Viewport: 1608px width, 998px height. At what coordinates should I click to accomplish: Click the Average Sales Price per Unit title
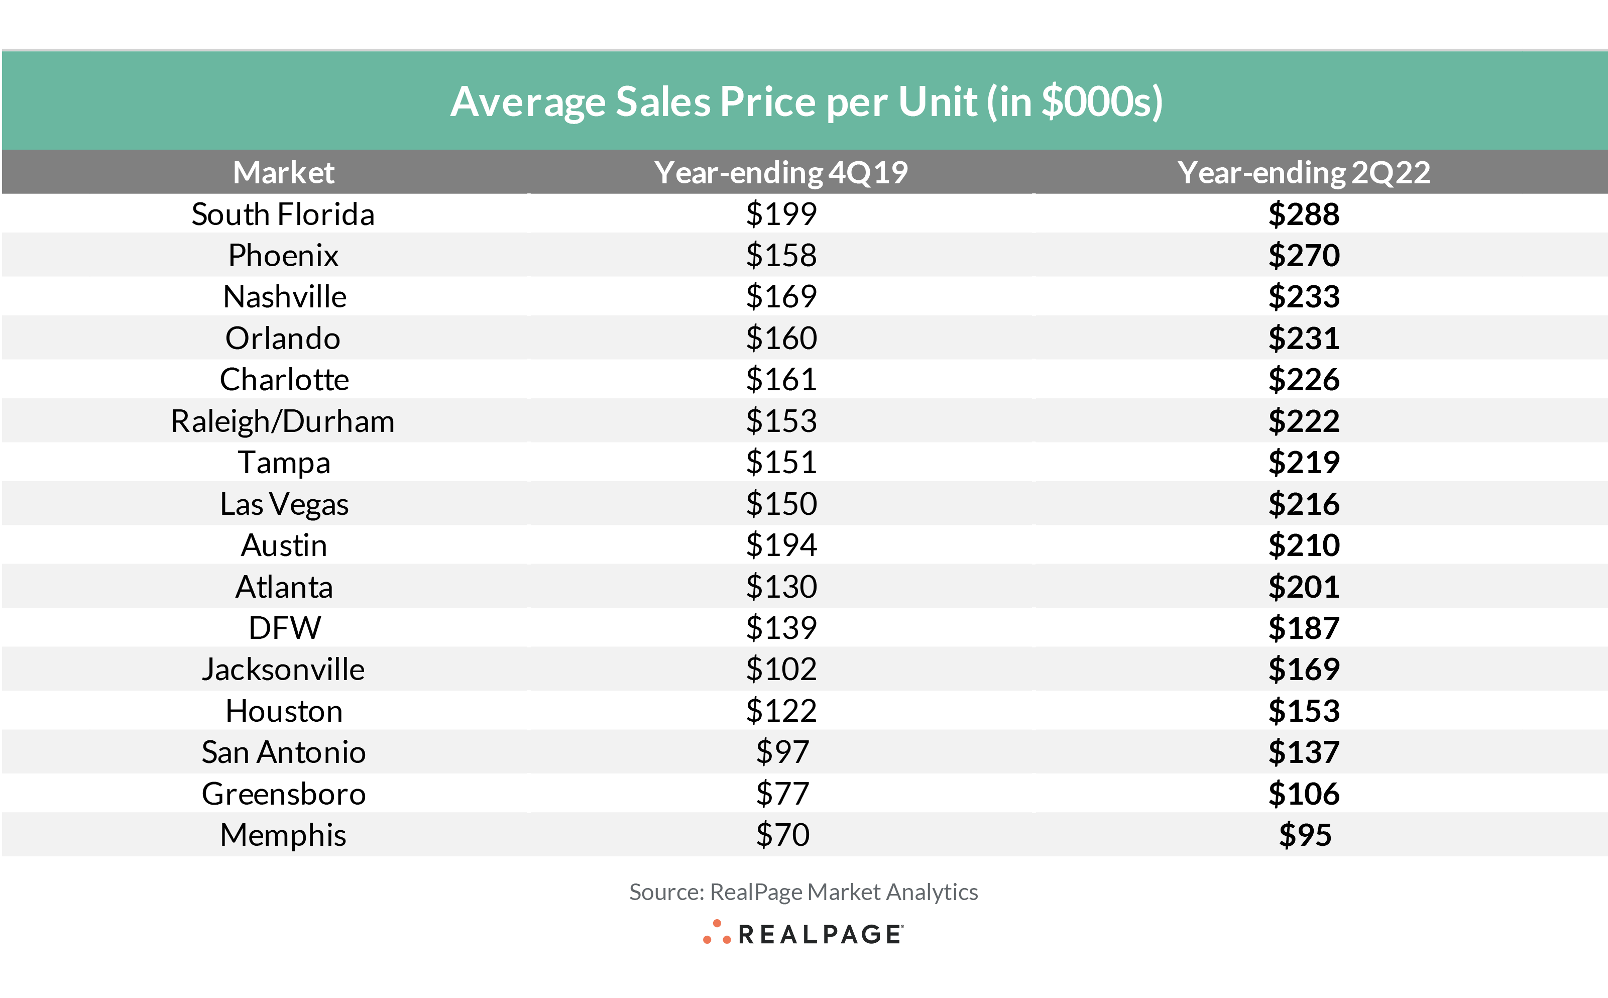(x=806, y=101)
